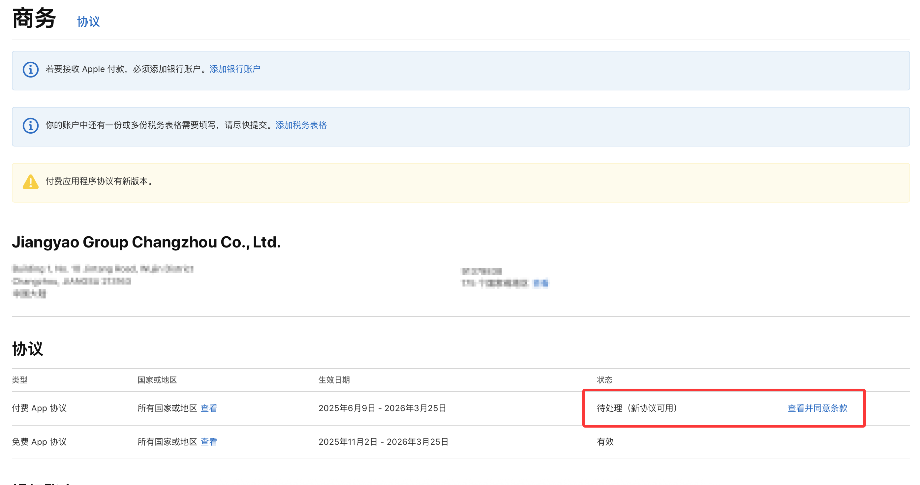
Task: Click 查看并同意条款 for paid App agreement
Action: (817, 408)
